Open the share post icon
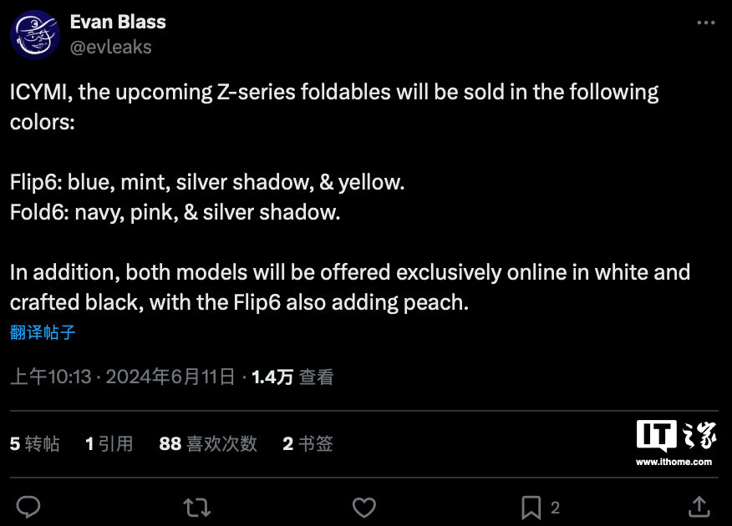732x526 pixels. coord(699,506)
